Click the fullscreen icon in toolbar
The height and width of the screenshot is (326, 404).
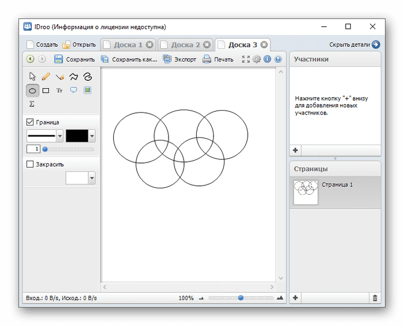(246, 59)
